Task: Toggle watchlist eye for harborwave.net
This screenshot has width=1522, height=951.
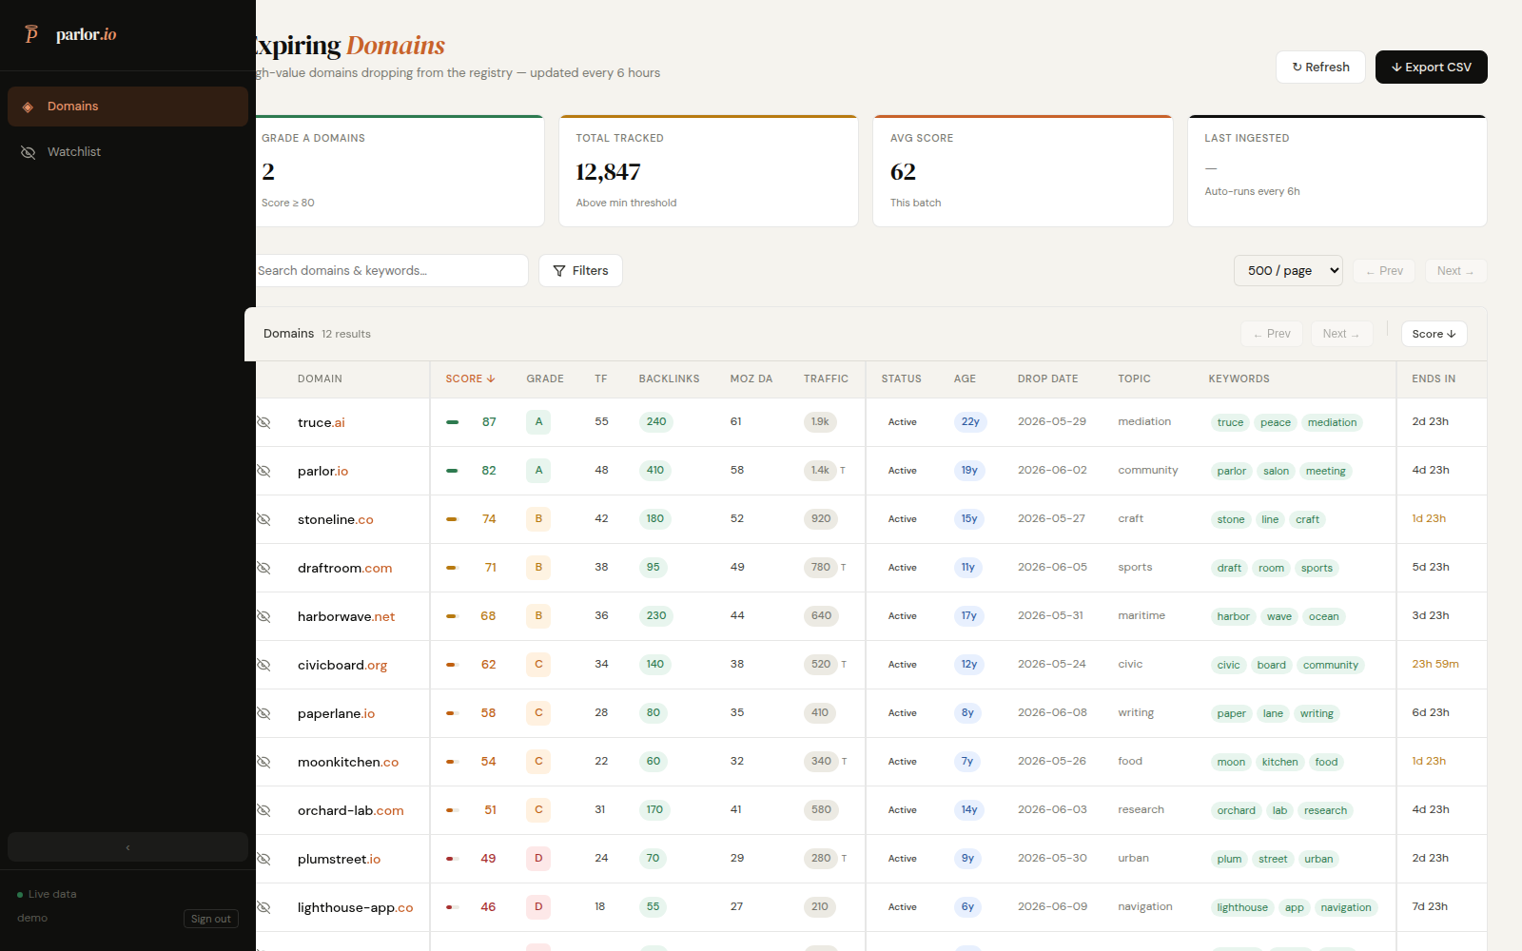Action: [263, 616]
